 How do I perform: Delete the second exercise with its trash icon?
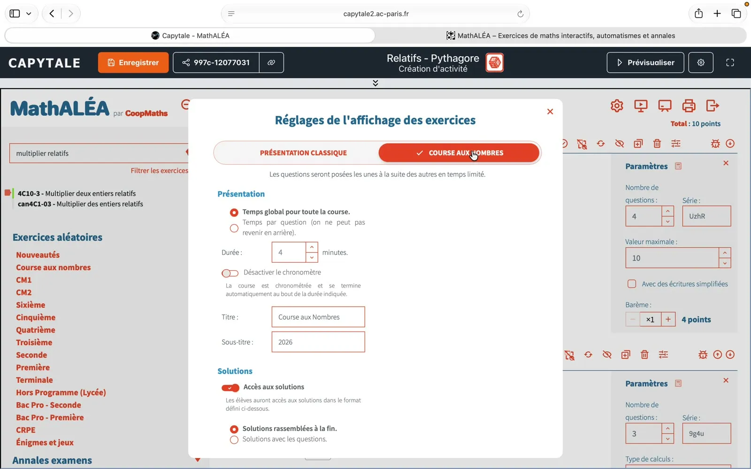[x=644, y=355]
